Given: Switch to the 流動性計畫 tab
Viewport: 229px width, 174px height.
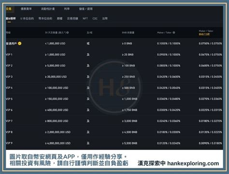Looking at the screenshot, I should [x=48, y=9].
